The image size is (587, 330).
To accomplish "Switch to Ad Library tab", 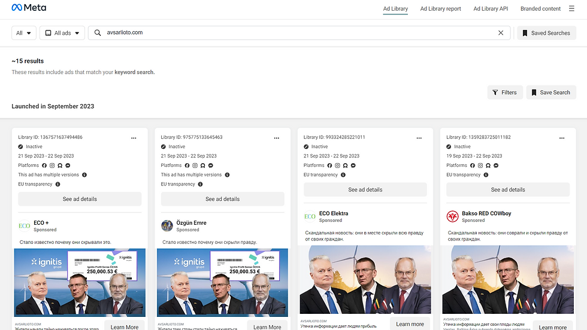I will point(395,8).
